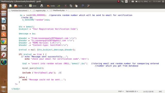The height and width of the screenshot is (93, 165).
Task: Undo the last edit
Action: tap(51, 6)
